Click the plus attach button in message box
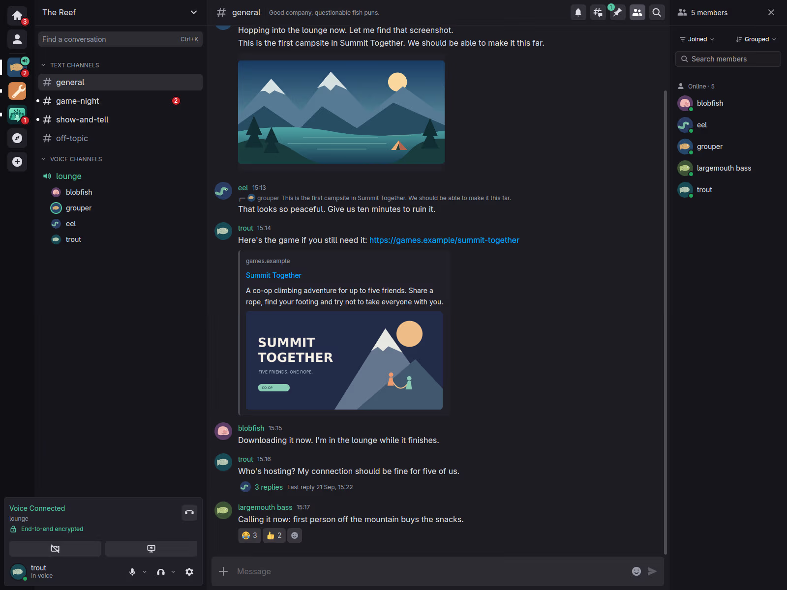Image resolution: width=787 pixels, height=590 pixels. (x=223, y=571)
